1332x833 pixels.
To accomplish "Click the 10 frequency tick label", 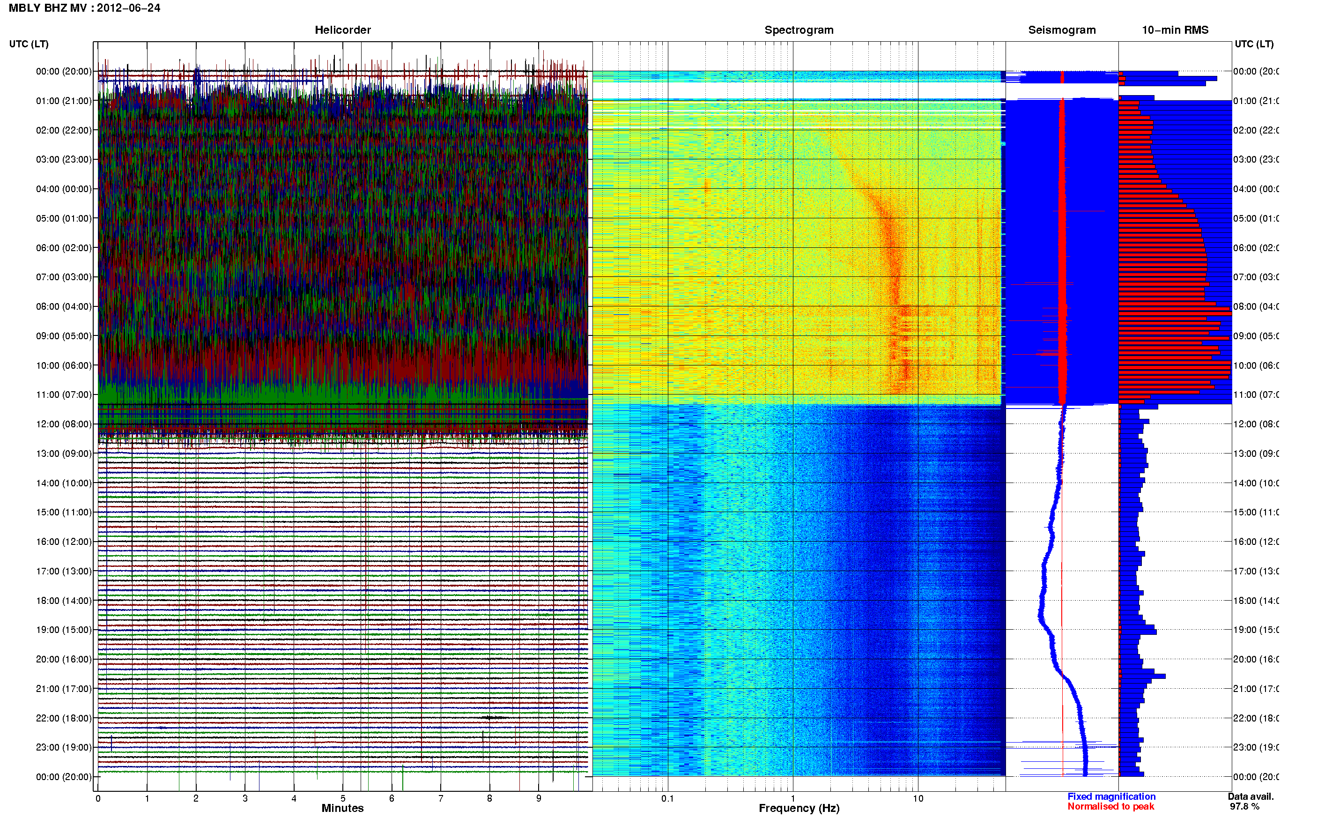I will pyautogui.click(x=918, y=798).
